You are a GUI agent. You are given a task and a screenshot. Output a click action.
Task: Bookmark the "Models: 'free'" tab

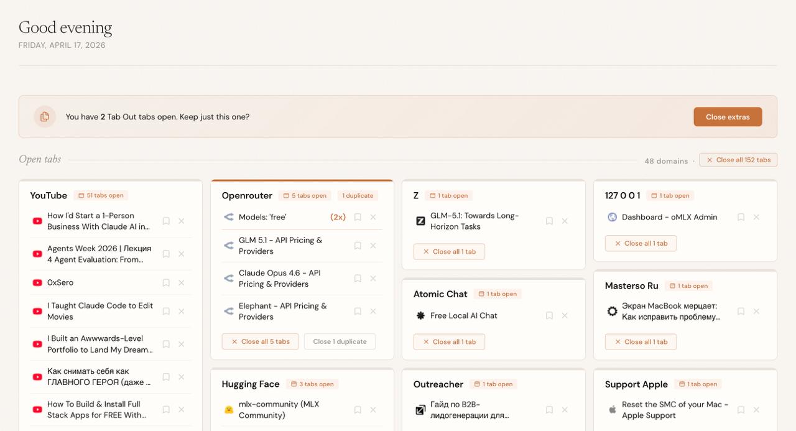click(358, 217)
